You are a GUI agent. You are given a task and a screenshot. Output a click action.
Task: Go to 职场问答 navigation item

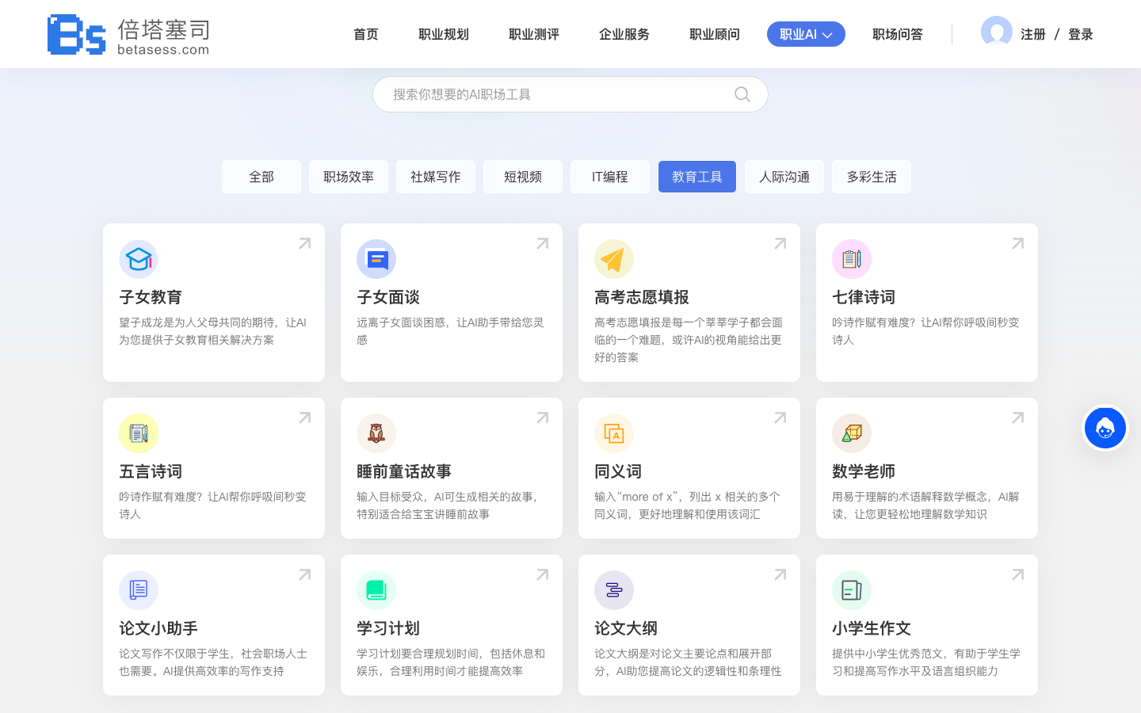click(897, 34)
